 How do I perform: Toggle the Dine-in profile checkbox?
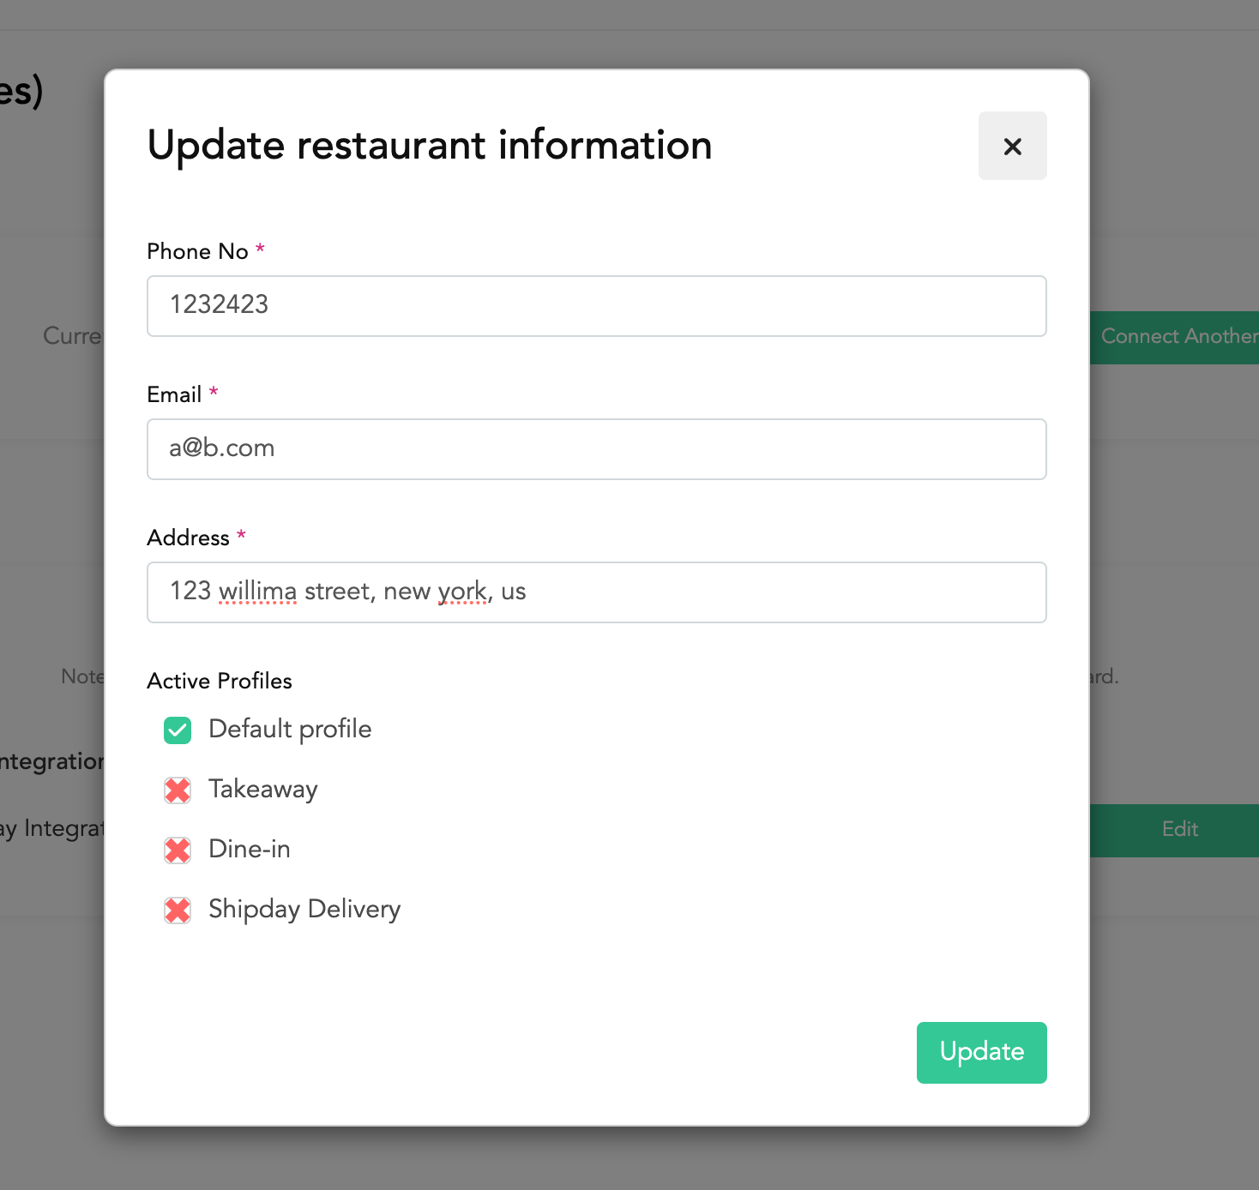coord(178,850)
